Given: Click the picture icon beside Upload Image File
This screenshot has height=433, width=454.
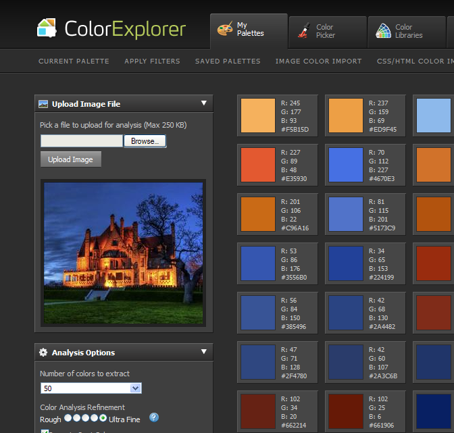Looking at the screenshot, I should pyautogui.click(x=43, y=104).
